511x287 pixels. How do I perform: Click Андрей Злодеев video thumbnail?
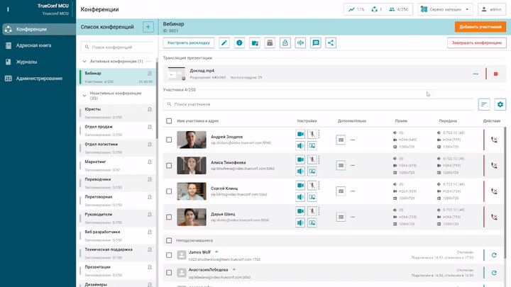[192, 140]
